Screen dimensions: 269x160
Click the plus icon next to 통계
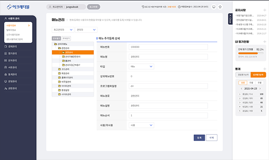pyautogui.click(x=265, y=69)
